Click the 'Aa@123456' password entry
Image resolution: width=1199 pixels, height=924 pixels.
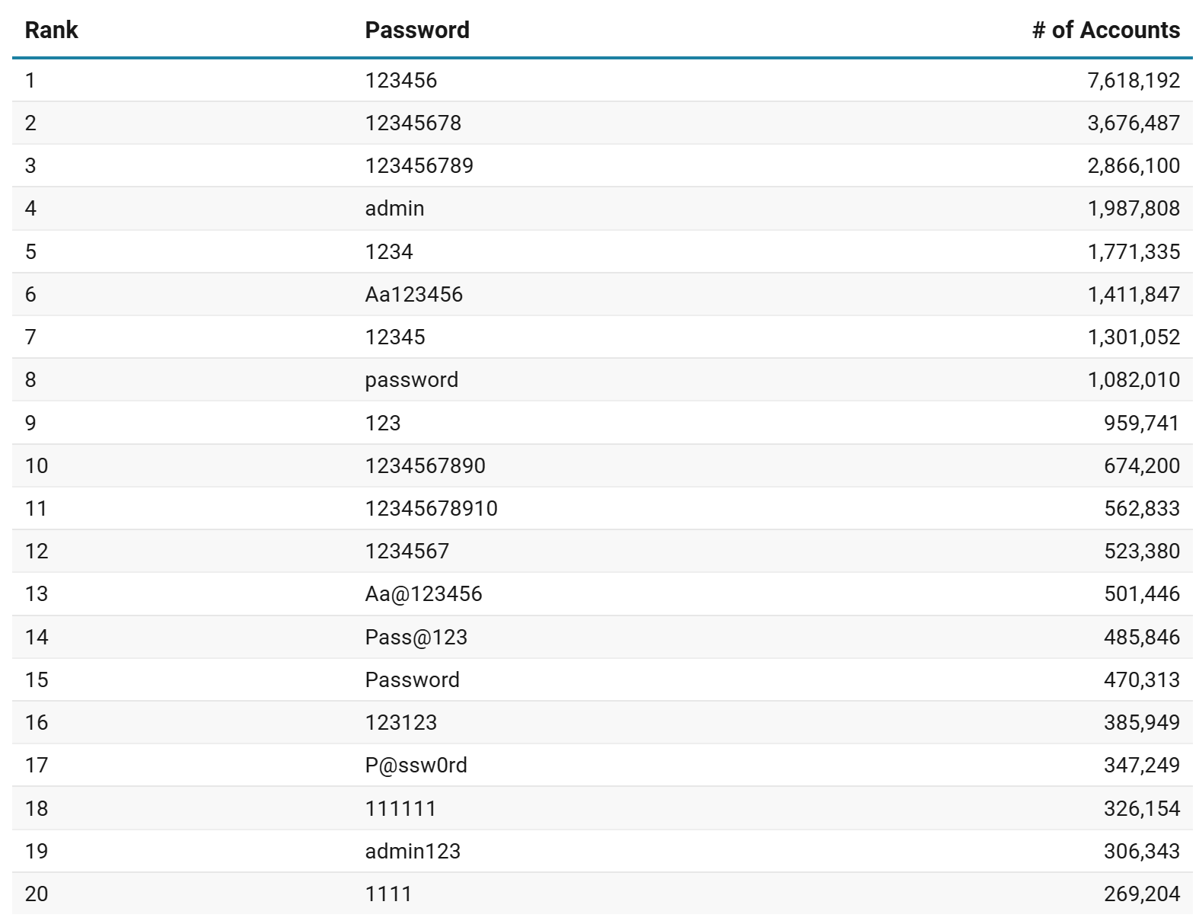click(423, 594)
